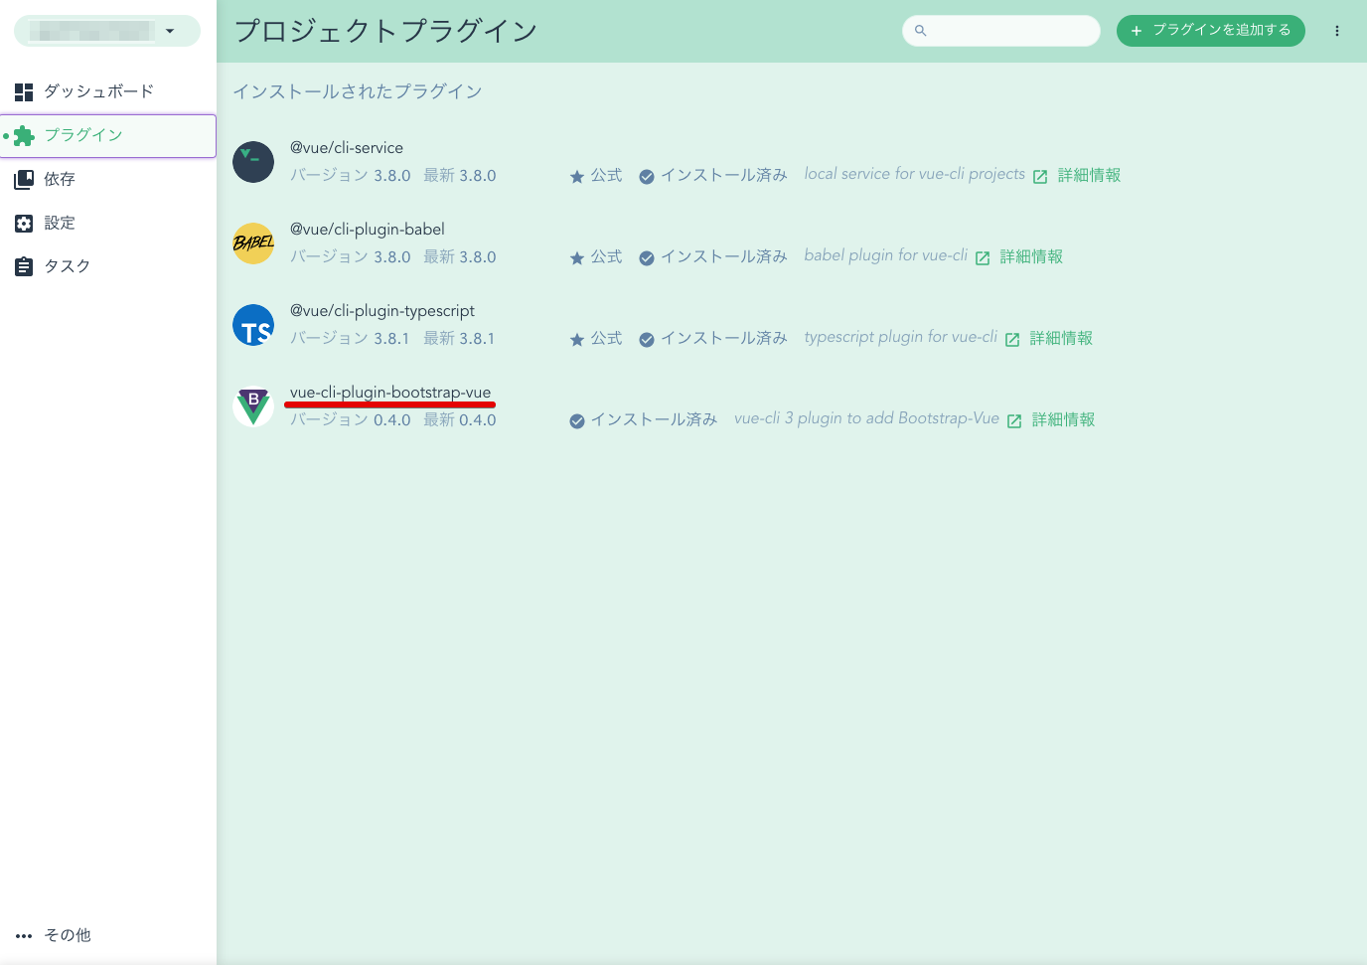Click 'typescript plugin for vue-cli' description
This screenshot has height=965, width=1367.
coord(900,337)
